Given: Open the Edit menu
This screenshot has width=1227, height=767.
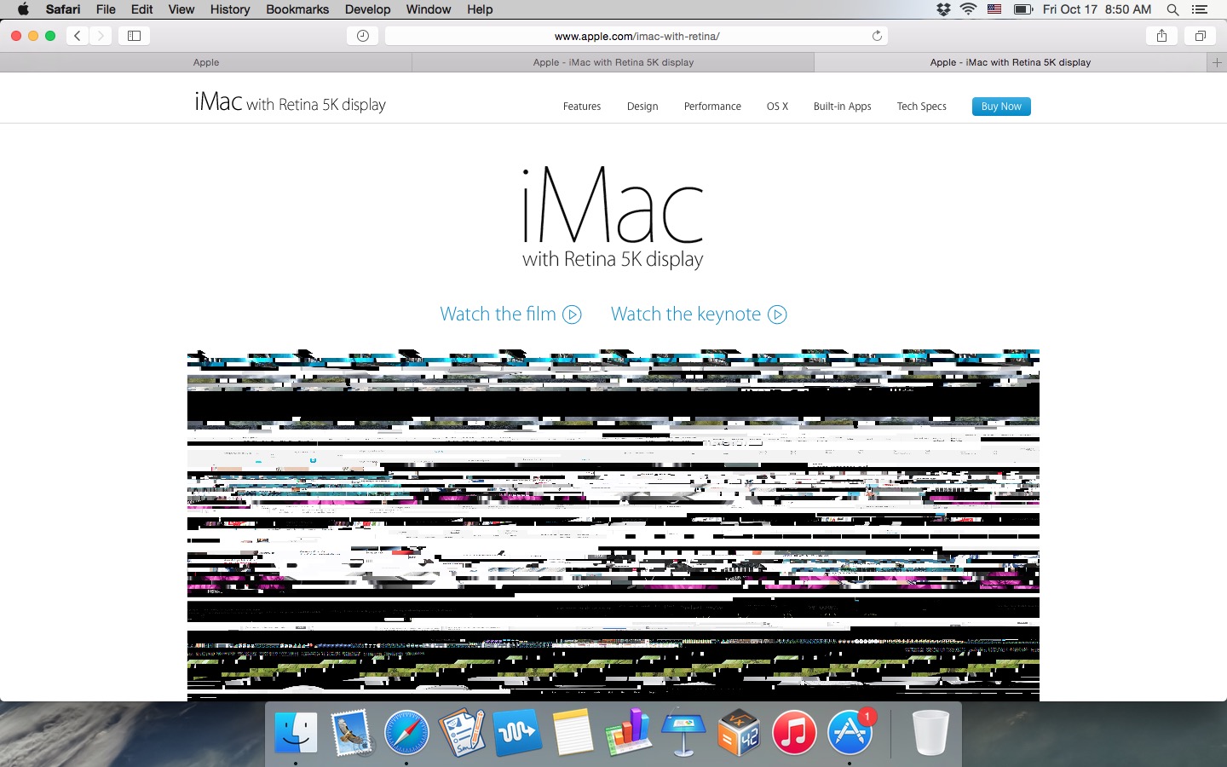Looking at the screenshot, I should pyautogui.click(x=141, y=9).
